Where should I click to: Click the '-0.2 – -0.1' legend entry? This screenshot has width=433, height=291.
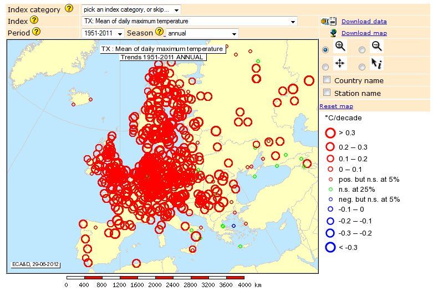click(349, 221)
